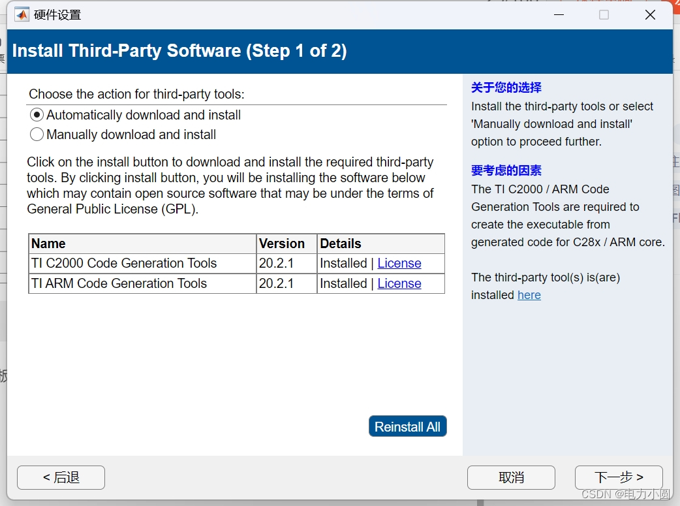Proceed with the 下一步 button

(x=619, y=477)
